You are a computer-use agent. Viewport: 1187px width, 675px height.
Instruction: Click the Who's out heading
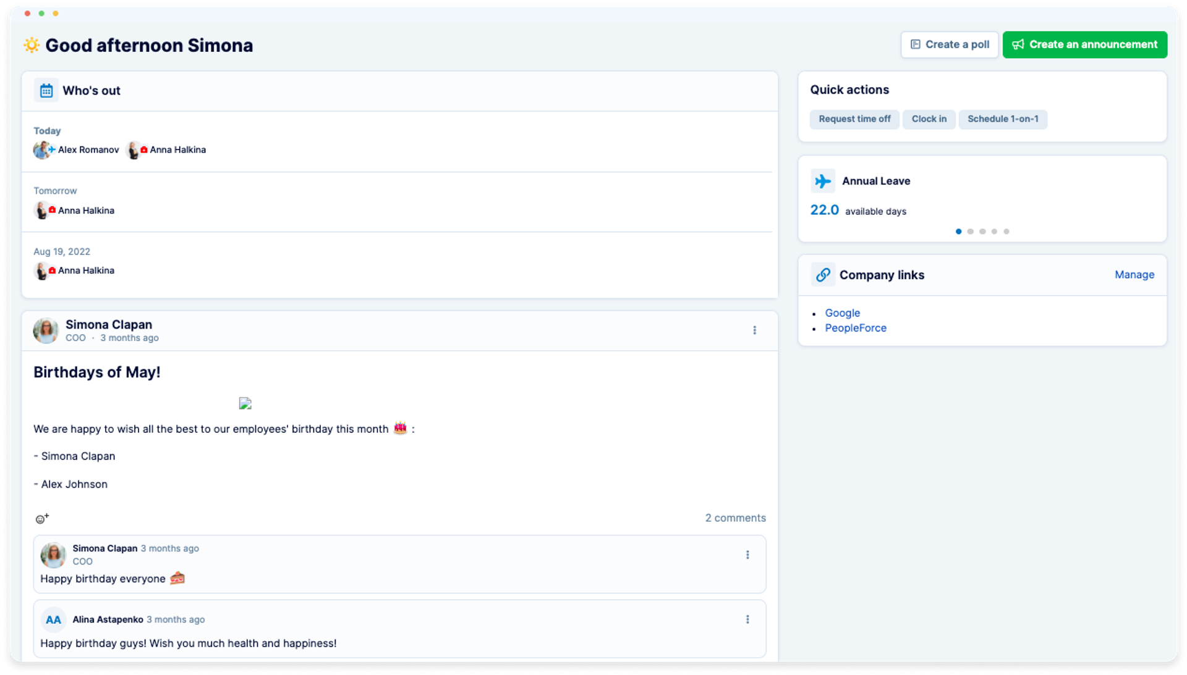(91, 91)
